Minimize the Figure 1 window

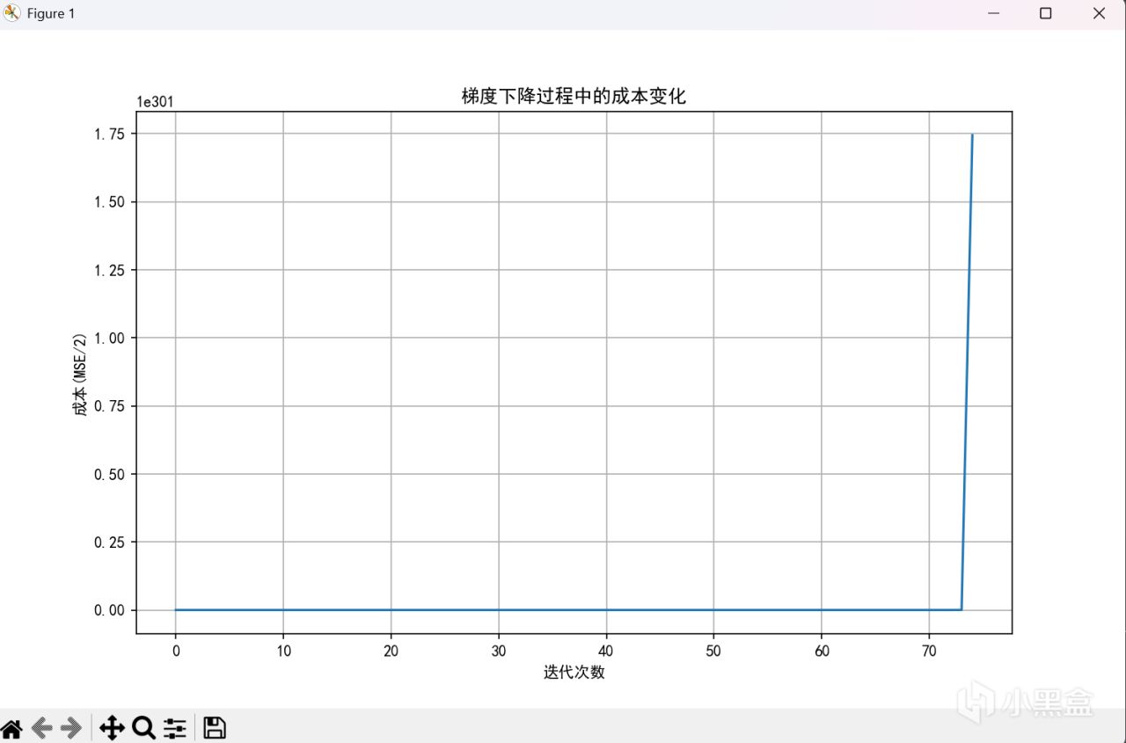[x=993, y=13]
